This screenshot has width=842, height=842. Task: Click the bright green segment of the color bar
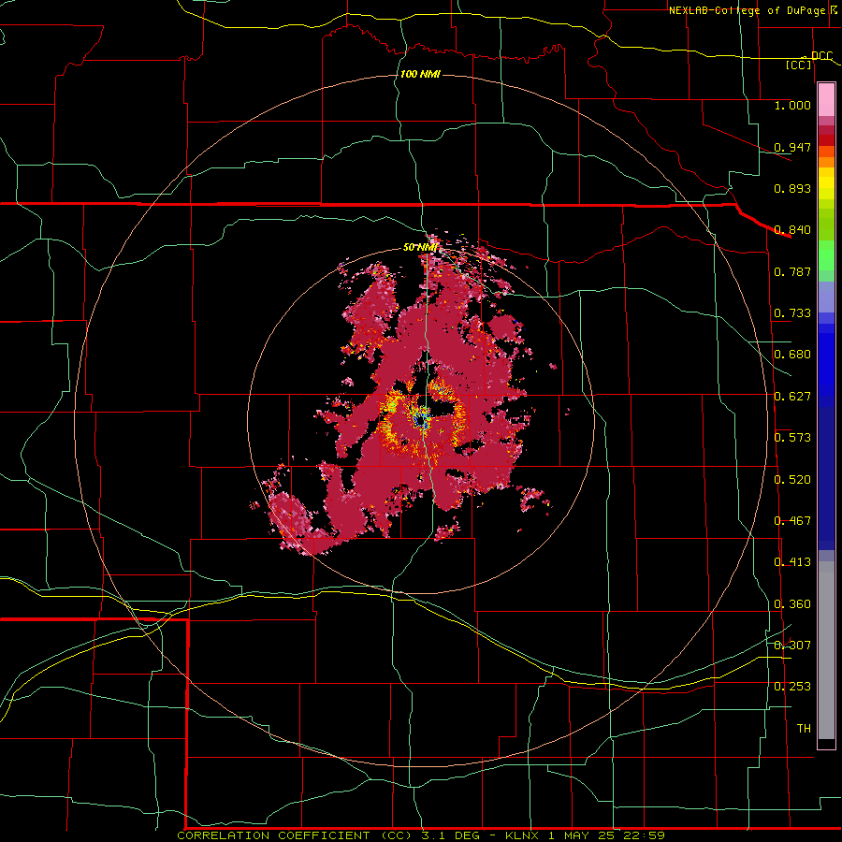point(826,255)
